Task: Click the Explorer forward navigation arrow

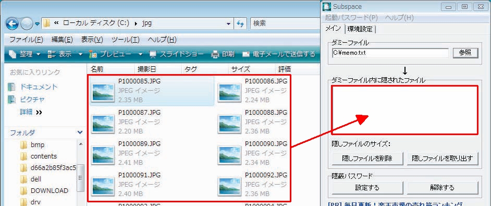Action: [x=27, y=23]
